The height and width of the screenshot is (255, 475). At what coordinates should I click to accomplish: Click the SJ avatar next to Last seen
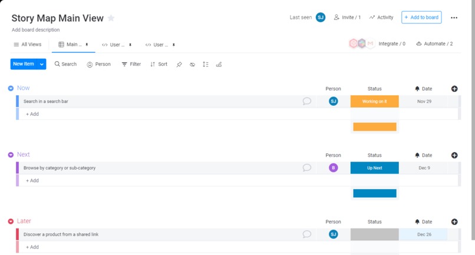(x=321, y=18)
